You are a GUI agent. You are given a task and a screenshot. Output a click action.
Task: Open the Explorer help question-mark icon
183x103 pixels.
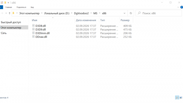click(182, 7)
